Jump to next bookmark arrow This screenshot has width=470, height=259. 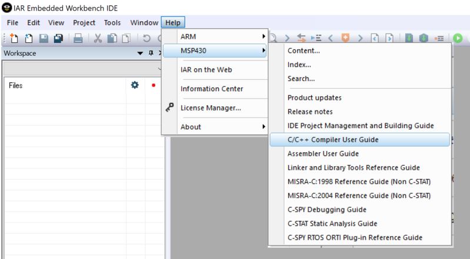(360, 38)
